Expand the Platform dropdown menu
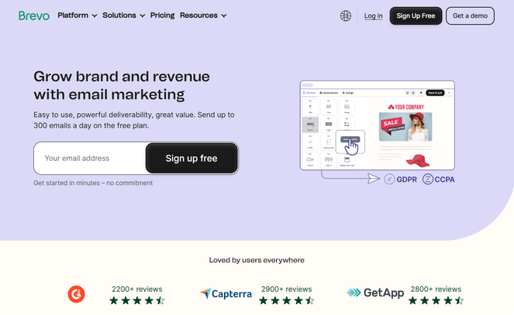Viewport: 514px width, 315px height. [78, 15]
